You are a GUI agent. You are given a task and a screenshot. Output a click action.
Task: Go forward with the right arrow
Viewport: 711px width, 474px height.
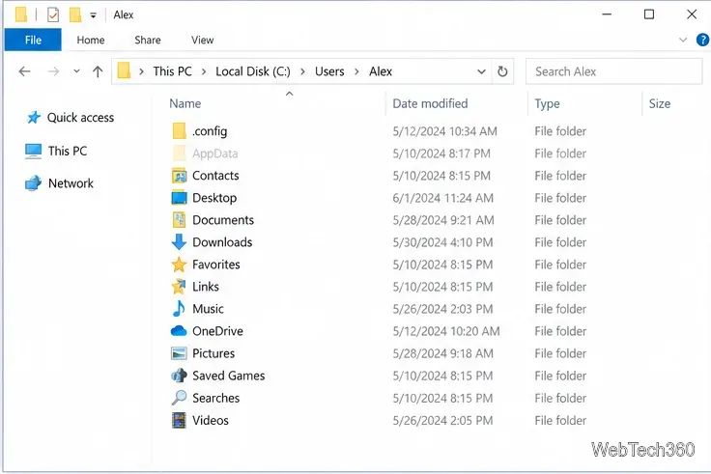click(53, 71)
